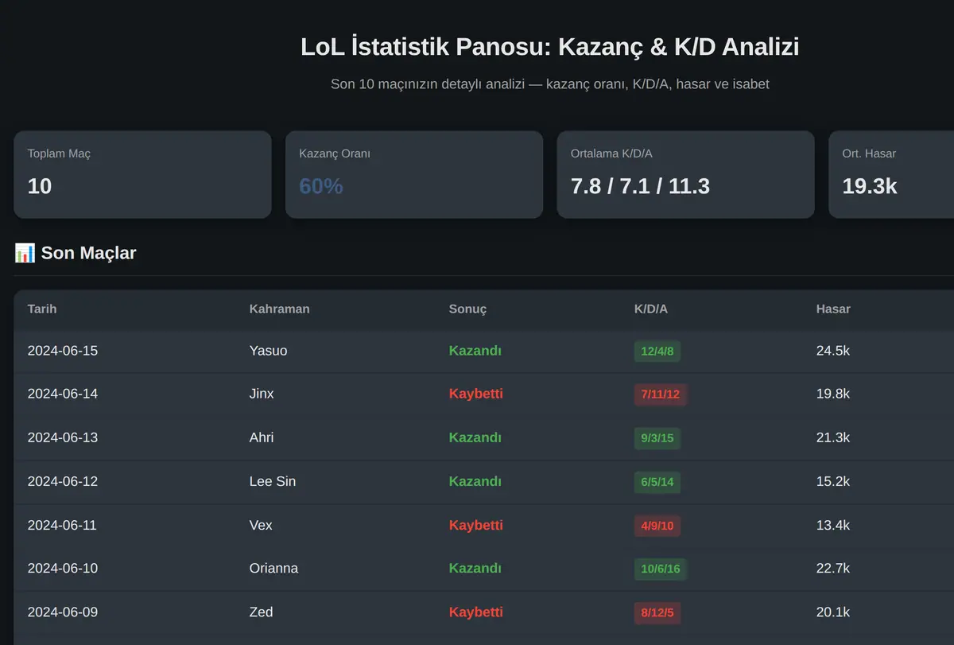Select the Jinx hero cell

[262, 394]
